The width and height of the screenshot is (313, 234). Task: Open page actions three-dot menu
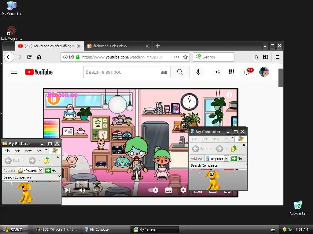coord(176,57)
